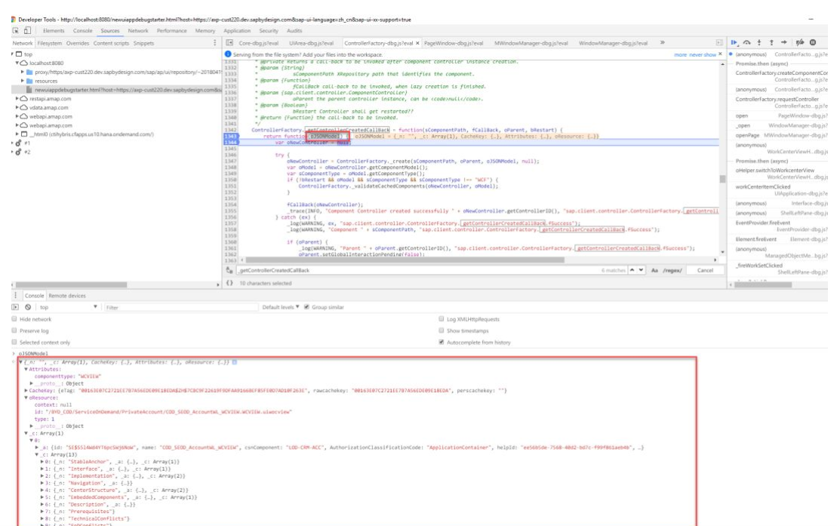Select the Filesystem navigator tab

coord(50,43)
